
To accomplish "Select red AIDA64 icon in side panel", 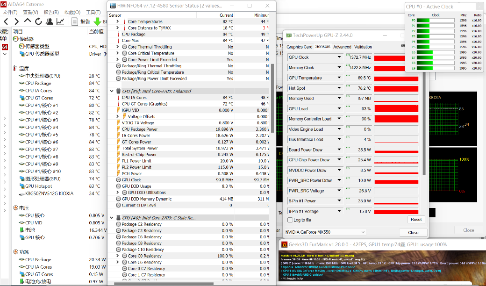I will (5, 47).
